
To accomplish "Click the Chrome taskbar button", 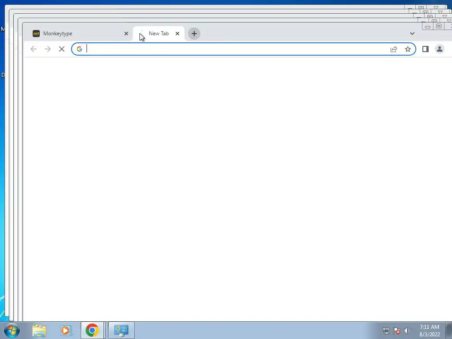I will [x=92, y=330].
